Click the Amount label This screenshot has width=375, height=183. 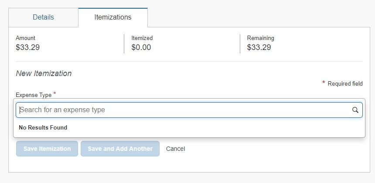25,38
